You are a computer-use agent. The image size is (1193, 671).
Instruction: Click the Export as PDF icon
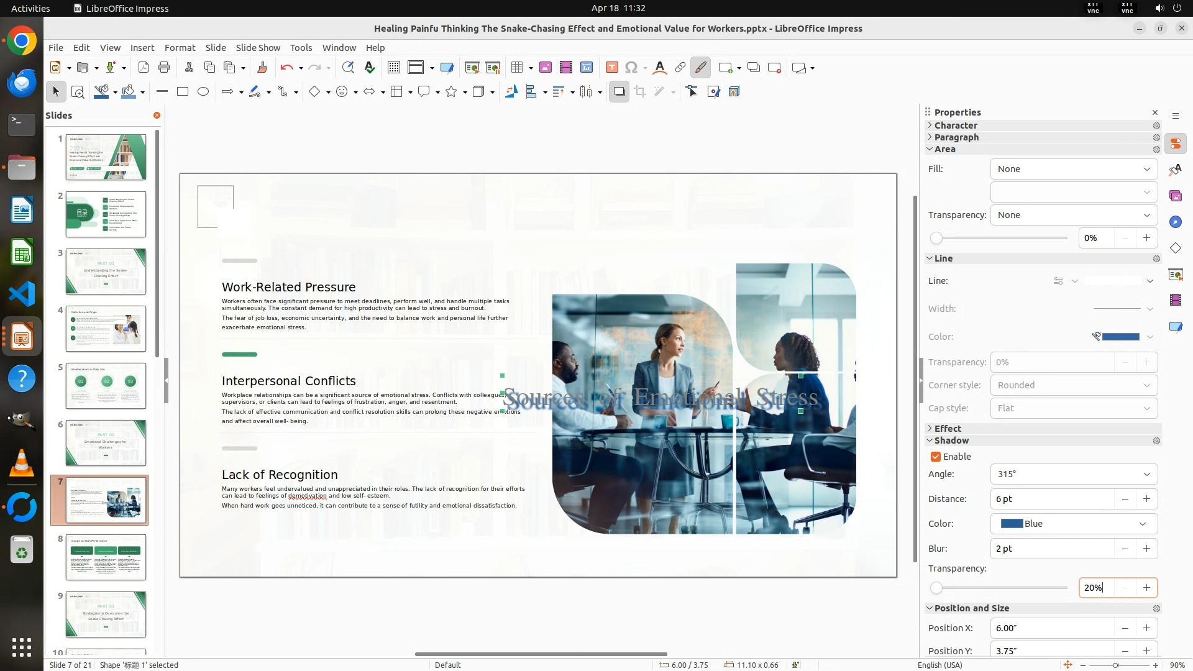(x=144, y=68)
